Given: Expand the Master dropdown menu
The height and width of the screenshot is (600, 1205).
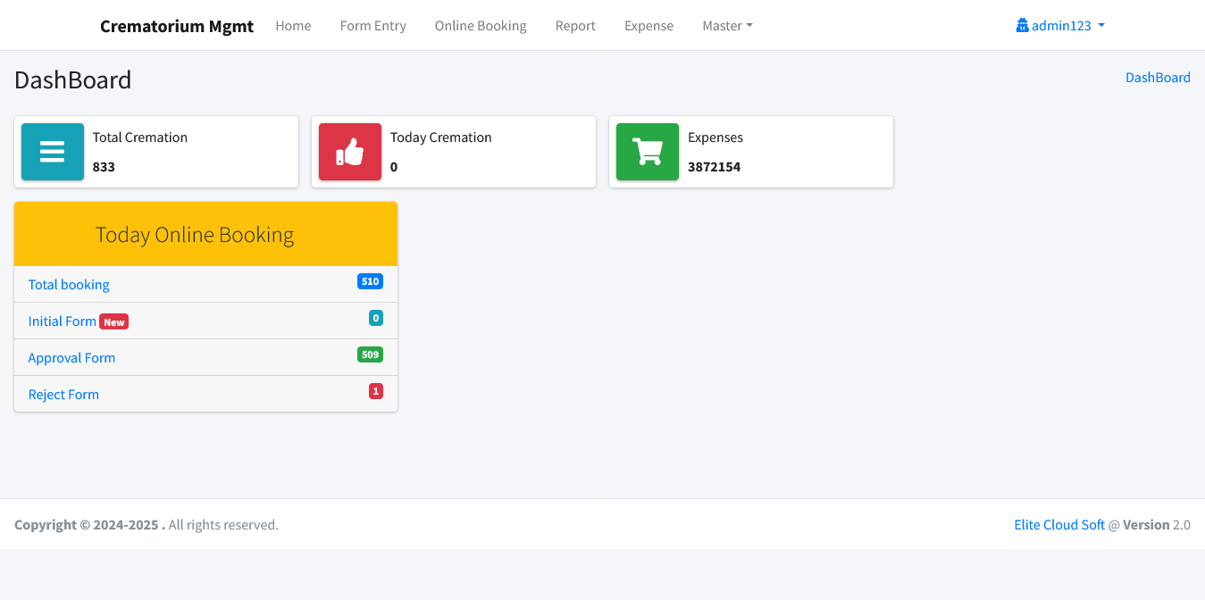Looking at the screenshot, I should (x=727, y=26).
